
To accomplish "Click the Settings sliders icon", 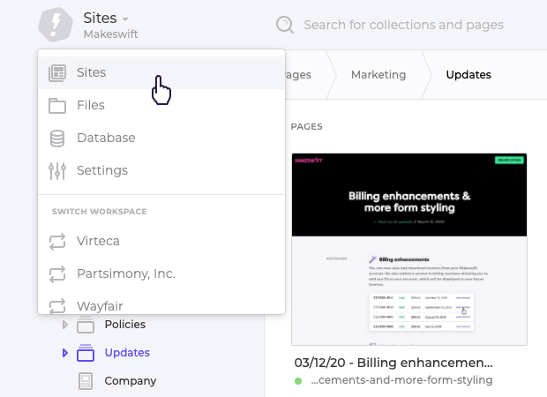I will pyautogui.click(x=57, y=171).
